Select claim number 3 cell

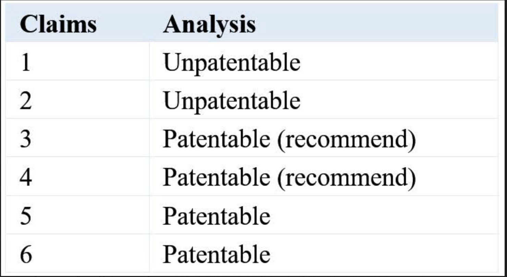(x=26, y=139)
